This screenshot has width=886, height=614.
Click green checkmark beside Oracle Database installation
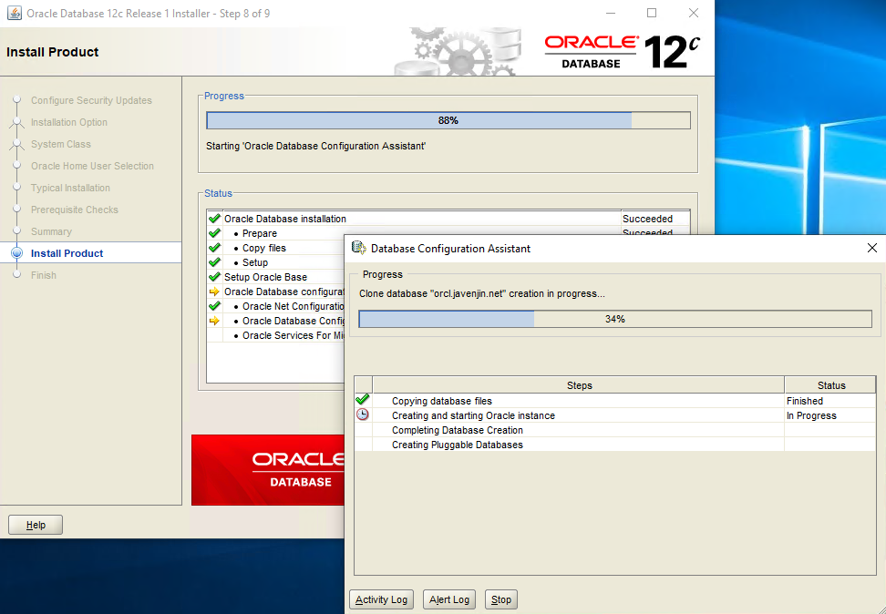tap(214, 219)
